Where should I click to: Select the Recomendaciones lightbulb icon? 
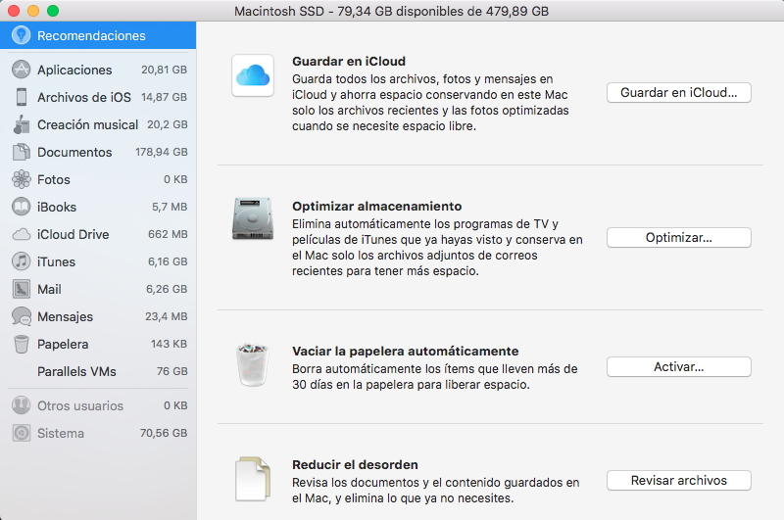(21, 35)
